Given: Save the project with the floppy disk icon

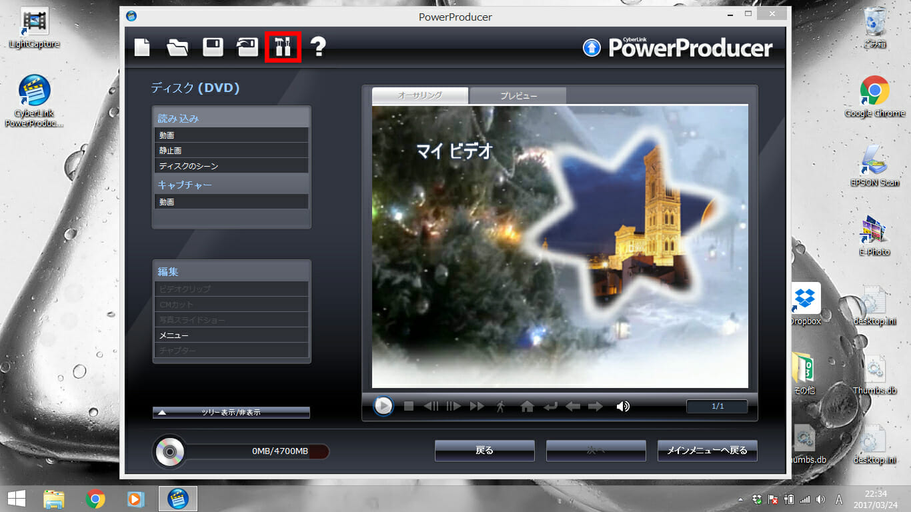Looking at the screenshot, I should [213, 47].
